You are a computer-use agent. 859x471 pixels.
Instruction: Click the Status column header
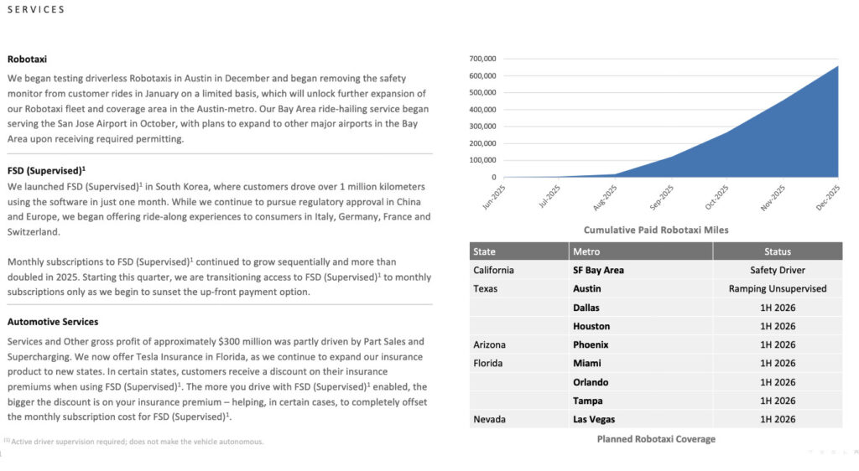777,251
